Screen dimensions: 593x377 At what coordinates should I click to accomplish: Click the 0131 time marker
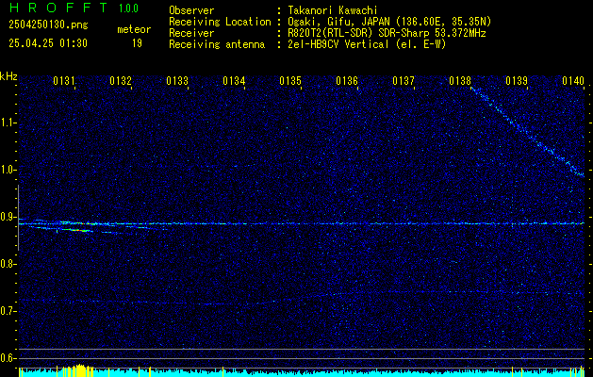(63, 81)
